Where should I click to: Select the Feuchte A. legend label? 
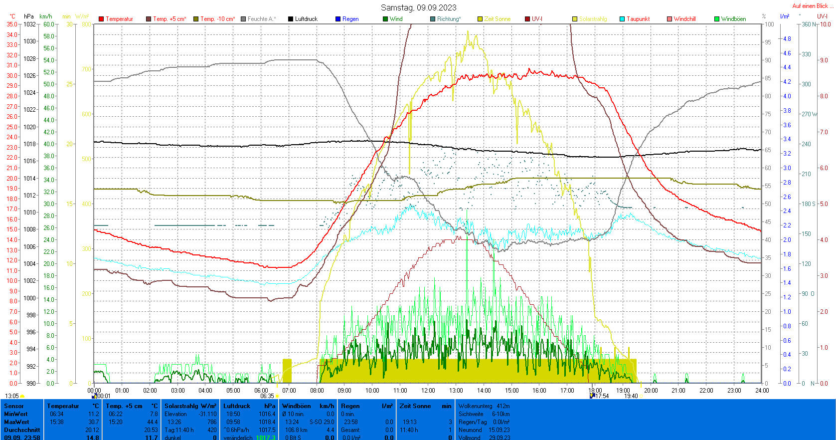[261, 19]
